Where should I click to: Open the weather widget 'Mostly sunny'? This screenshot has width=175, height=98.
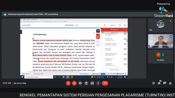click(x=98, y=77)
